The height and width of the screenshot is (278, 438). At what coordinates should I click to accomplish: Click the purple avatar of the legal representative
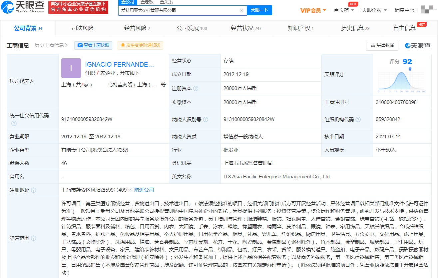click(x=71, y=68)
